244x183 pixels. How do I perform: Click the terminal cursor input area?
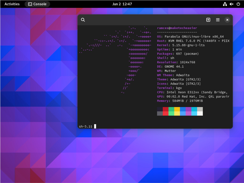95,126
